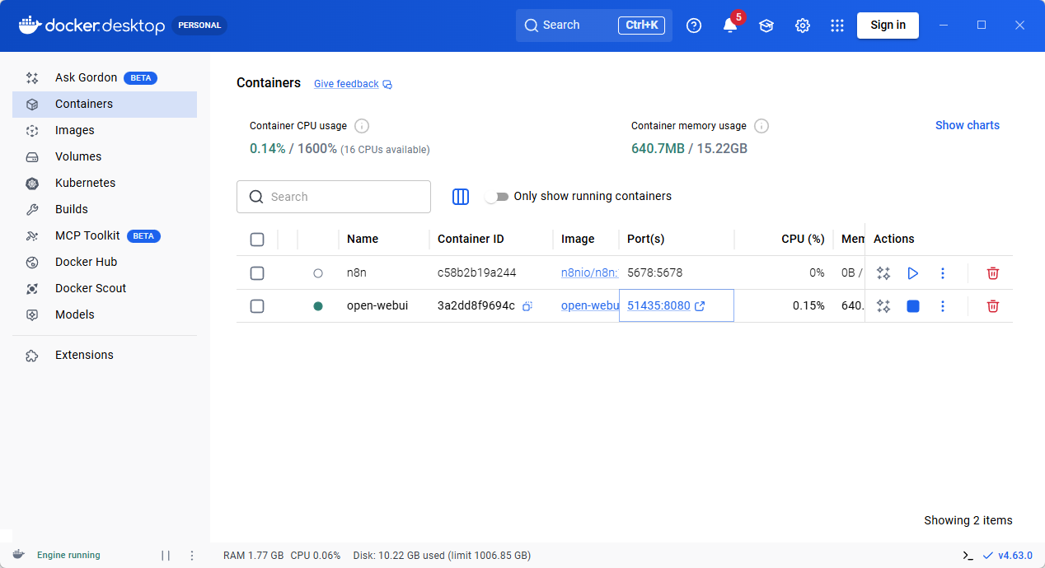This screenshot has width=1045, height=568.
Task: Copy the open-webui container ID
Action: coord(527,306)
